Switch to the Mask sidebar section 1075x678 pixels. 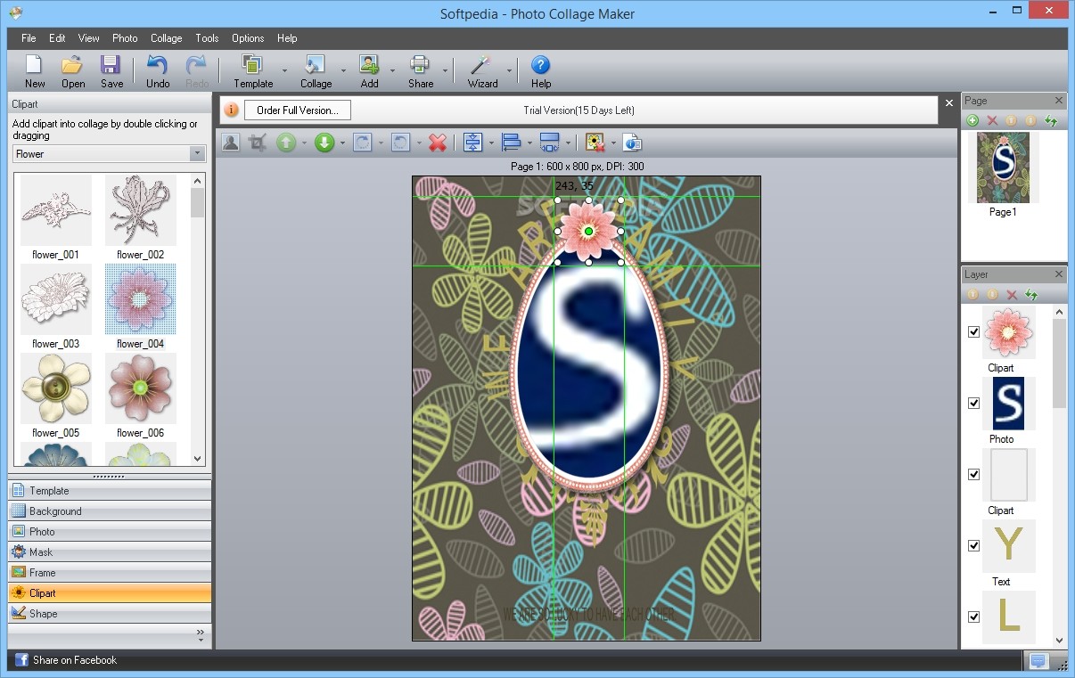coord(110,552)
